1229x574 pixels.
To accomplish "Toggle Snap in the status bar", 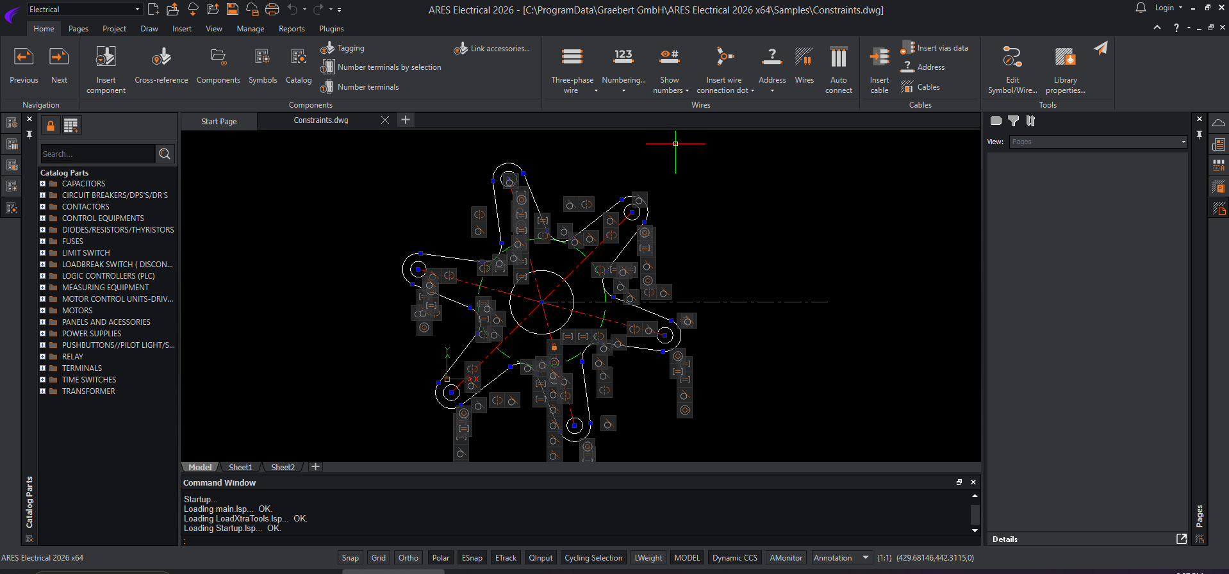I will [350, 558].
